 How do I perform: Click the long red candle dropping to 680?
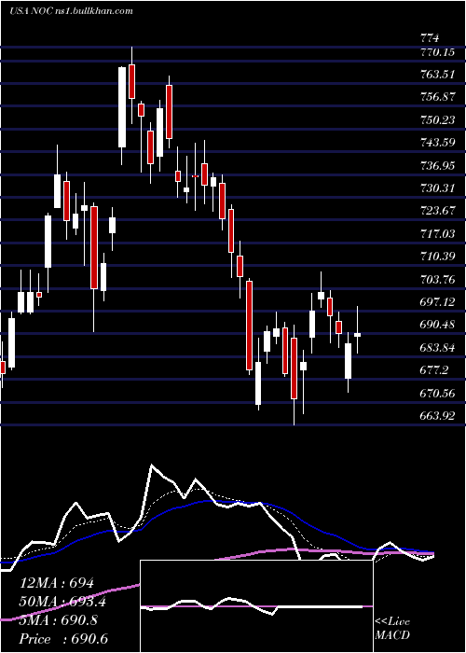[x=249, y=326]
